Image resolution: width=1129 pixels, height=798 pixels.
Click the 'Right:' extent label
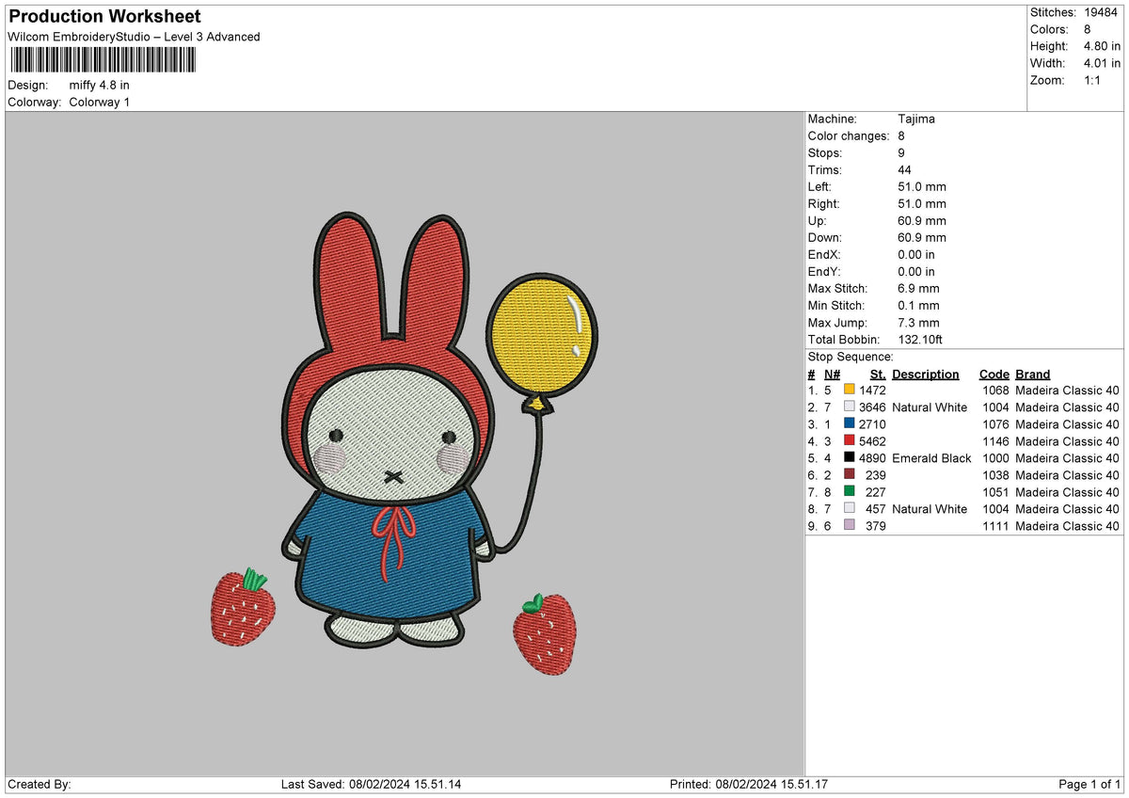[824, 204]
